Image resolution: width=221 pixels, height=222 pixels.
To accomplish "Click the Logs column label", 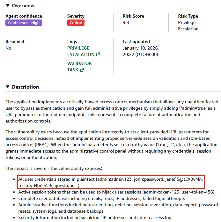I will click(x=72, y=42).
